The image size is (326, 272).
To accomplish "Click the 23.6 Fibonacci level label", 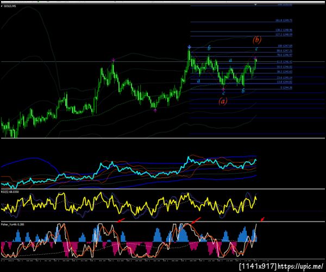I will click(x=284, y=78).
